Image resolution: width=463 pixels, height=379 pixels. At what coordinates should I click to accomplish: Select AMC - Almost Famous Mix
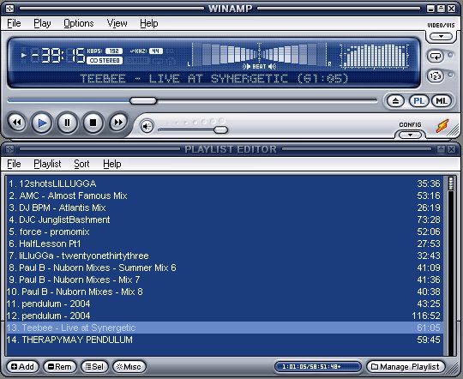[225, 196]
